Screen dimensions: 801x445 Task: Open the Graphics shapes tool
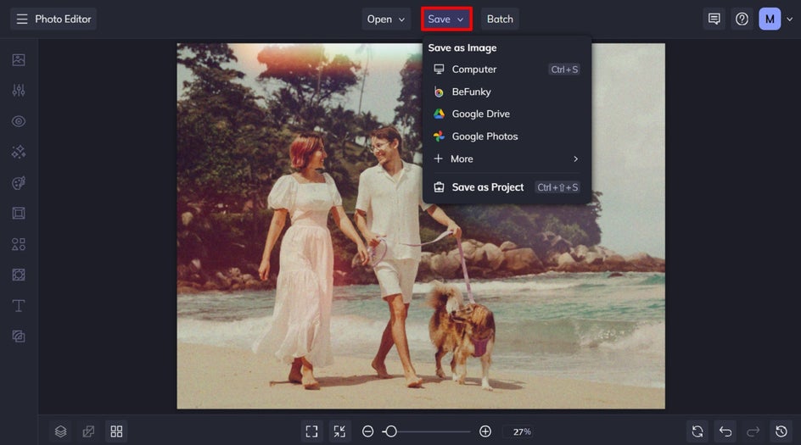19,244
